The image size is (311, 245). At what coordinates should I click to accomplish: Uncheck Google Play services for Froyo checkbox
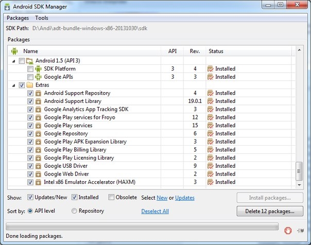click(x=30, y=117)
